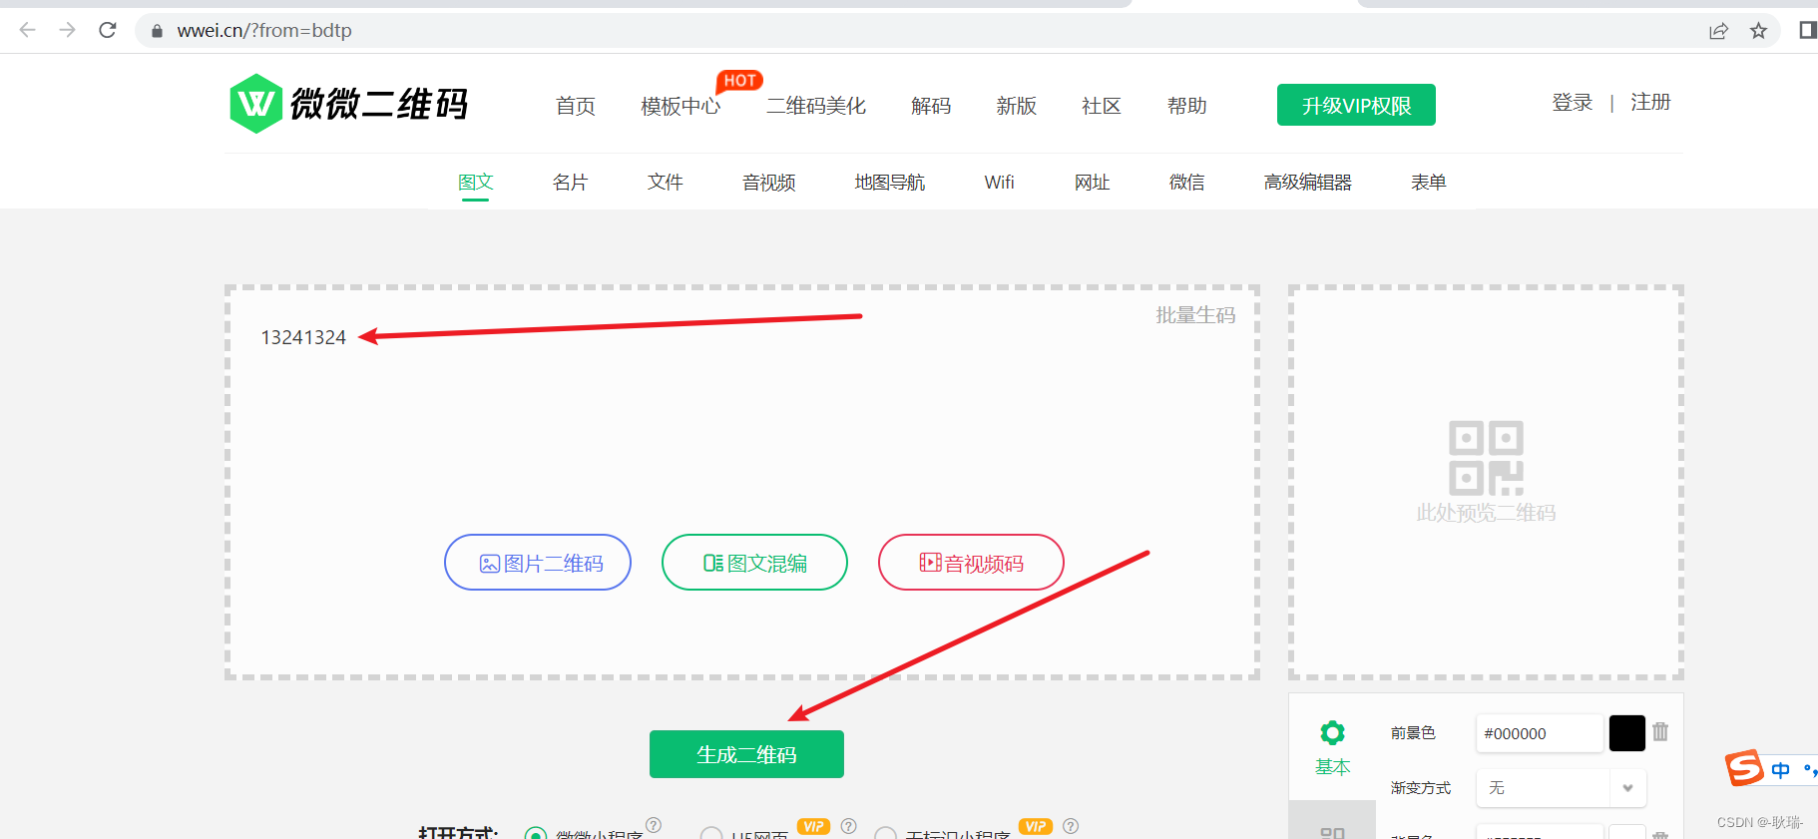Click the 注册 link
This screenshot has width=1818, height=839.
(x=1650, y=103)
